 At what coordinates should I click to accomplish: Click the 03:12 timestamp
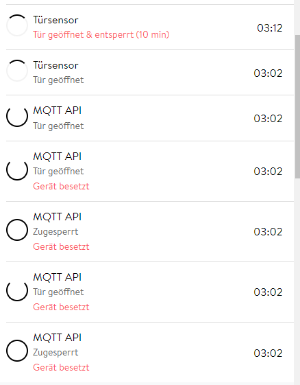coord(270,27)
